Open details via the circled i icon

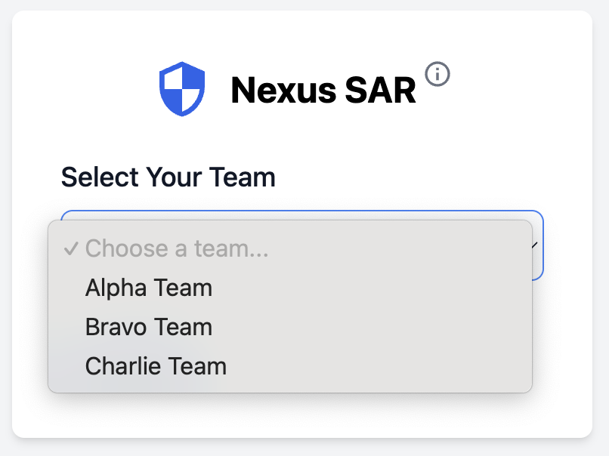(437, 74)
